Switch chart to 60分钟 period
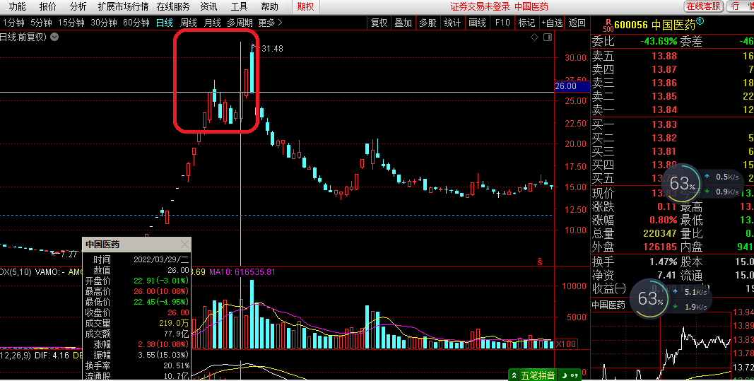The height and width of the screenshot is (381, 754). click(x=136, y=23)
